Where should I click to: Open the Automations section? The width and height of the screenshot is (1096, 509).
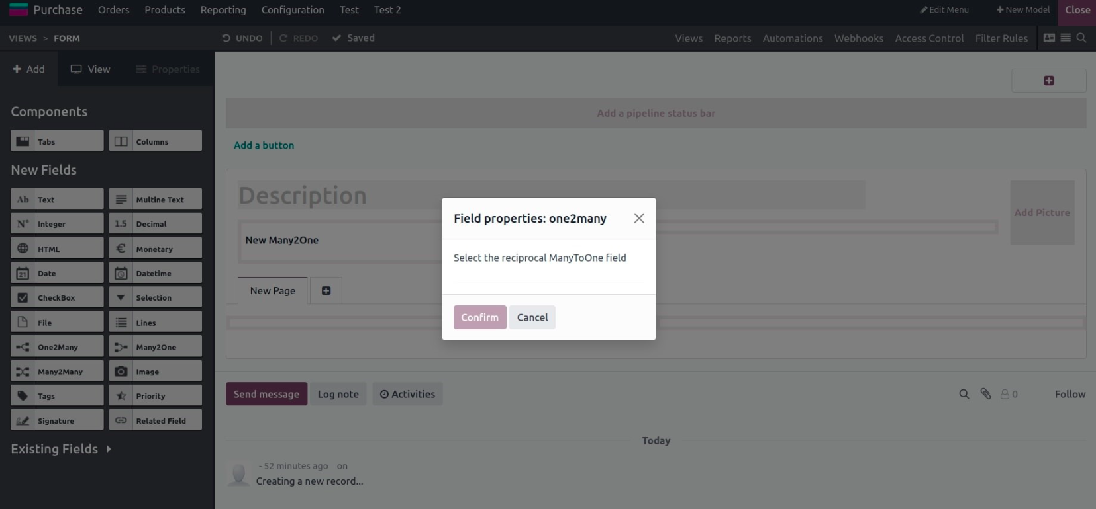coord(793,38)
